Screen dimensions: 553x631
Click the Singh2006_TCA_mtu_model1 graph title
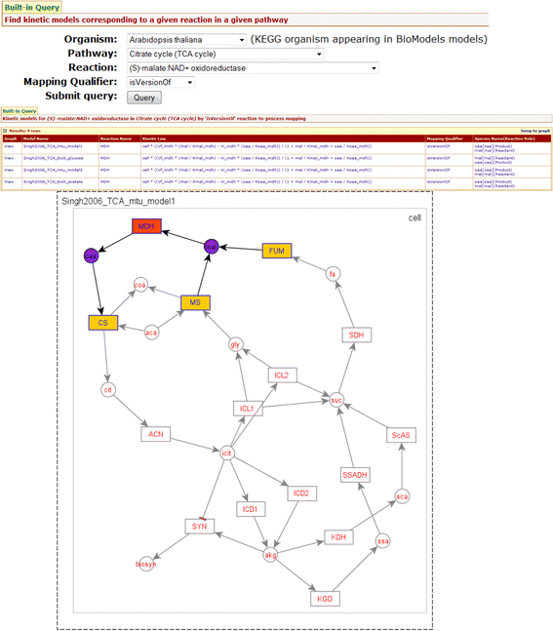(x=118, y=201)
